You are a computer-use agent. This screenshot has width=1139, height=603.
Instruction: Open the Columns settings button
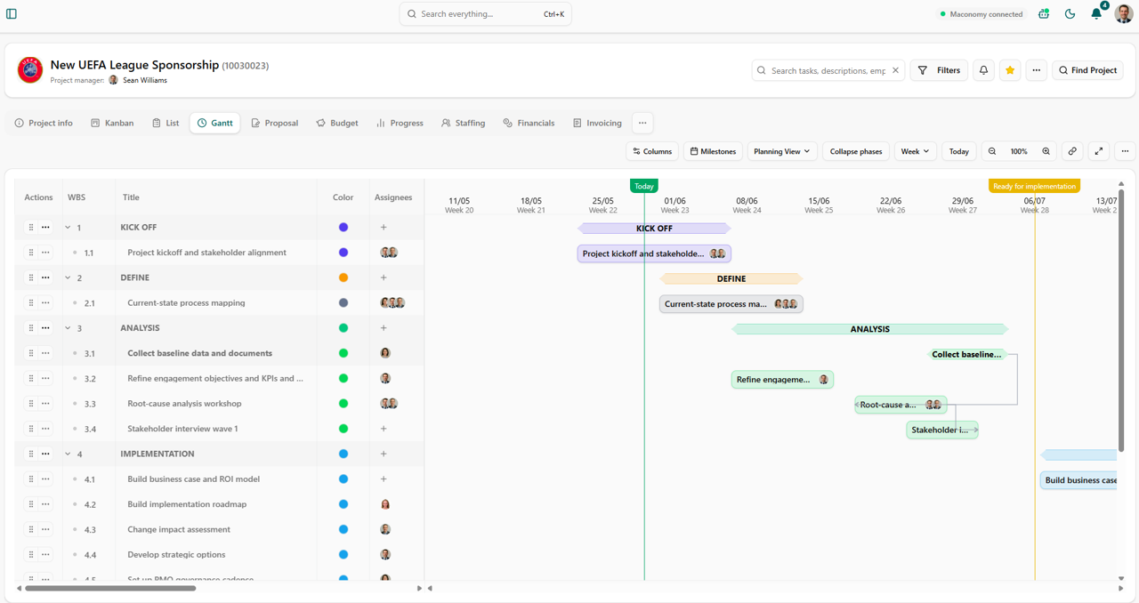[x=652, y=151]
